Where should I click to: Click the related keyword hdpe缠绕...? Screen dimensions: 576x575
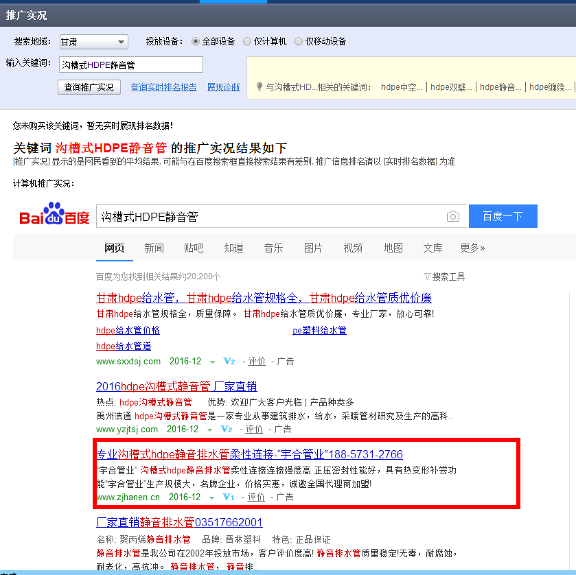[550, 87]
